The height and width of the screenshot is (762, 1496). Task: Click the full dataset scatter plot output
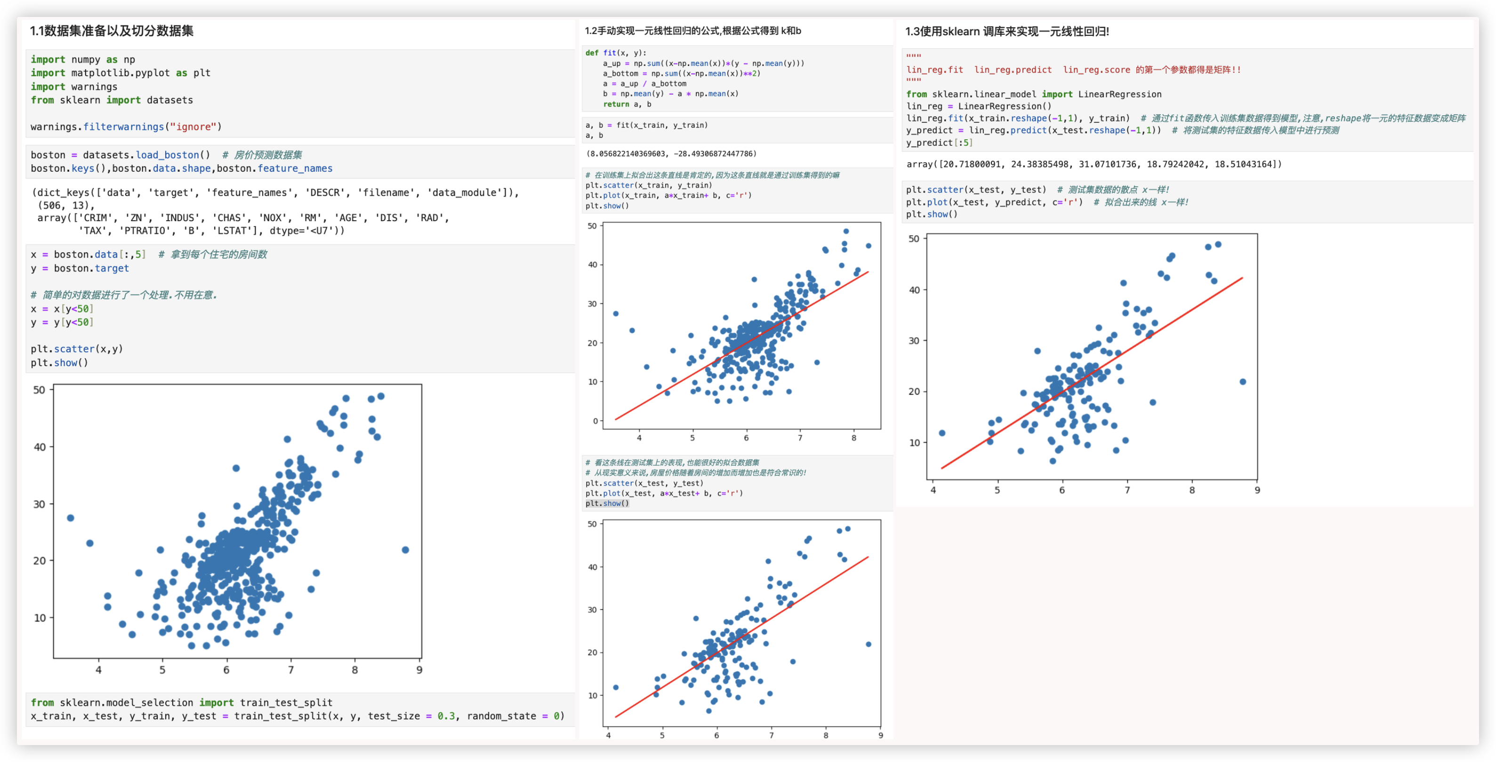237,521
